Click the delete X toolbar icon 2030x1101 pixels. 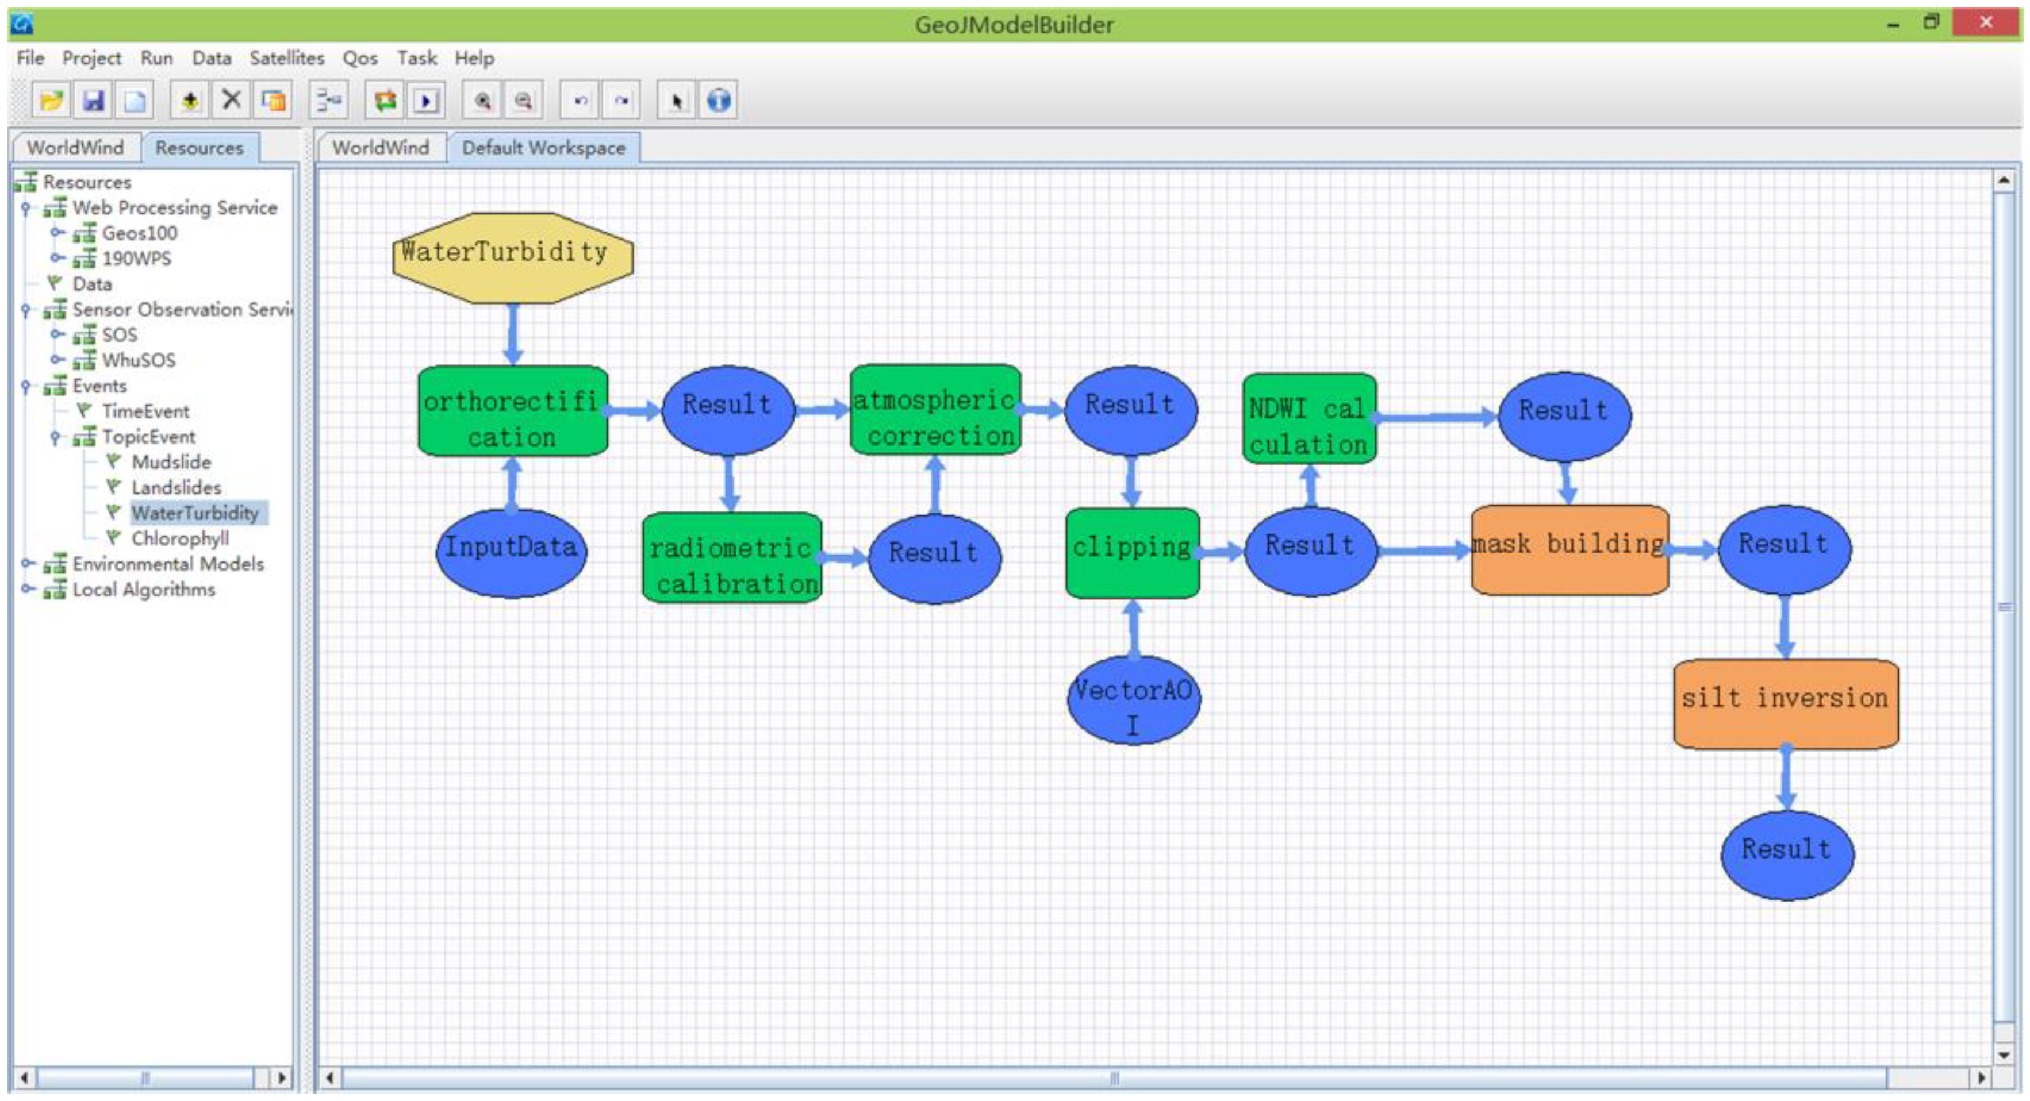(231, 100)
